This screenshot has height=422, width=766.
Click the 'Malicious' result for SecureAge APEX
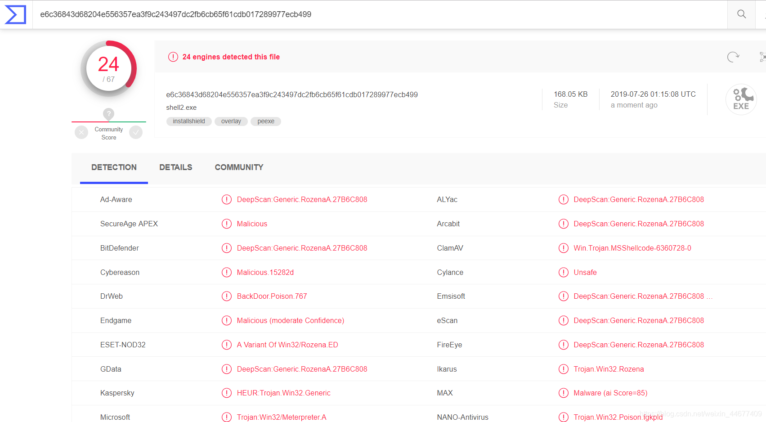point(252,224)
